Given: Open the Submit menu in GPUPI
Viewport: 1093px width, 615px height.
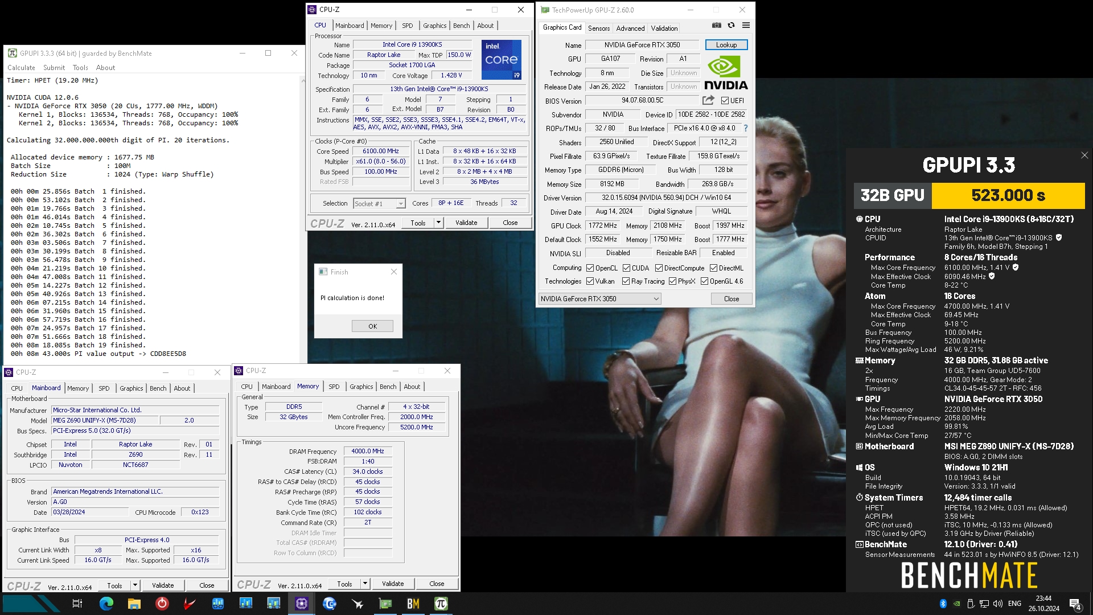Looking at the screenshot, I should click(x=54, y=68).
